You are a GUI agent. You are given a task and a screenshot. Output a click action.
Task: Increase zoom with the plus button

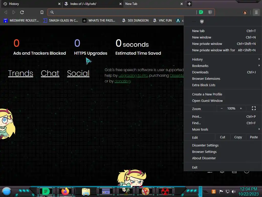point(241,109)
